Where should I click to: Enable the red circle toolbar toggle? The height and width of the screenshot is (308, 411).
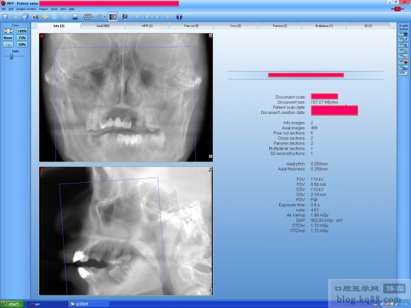pyautogui.click(x=404, y=62)
